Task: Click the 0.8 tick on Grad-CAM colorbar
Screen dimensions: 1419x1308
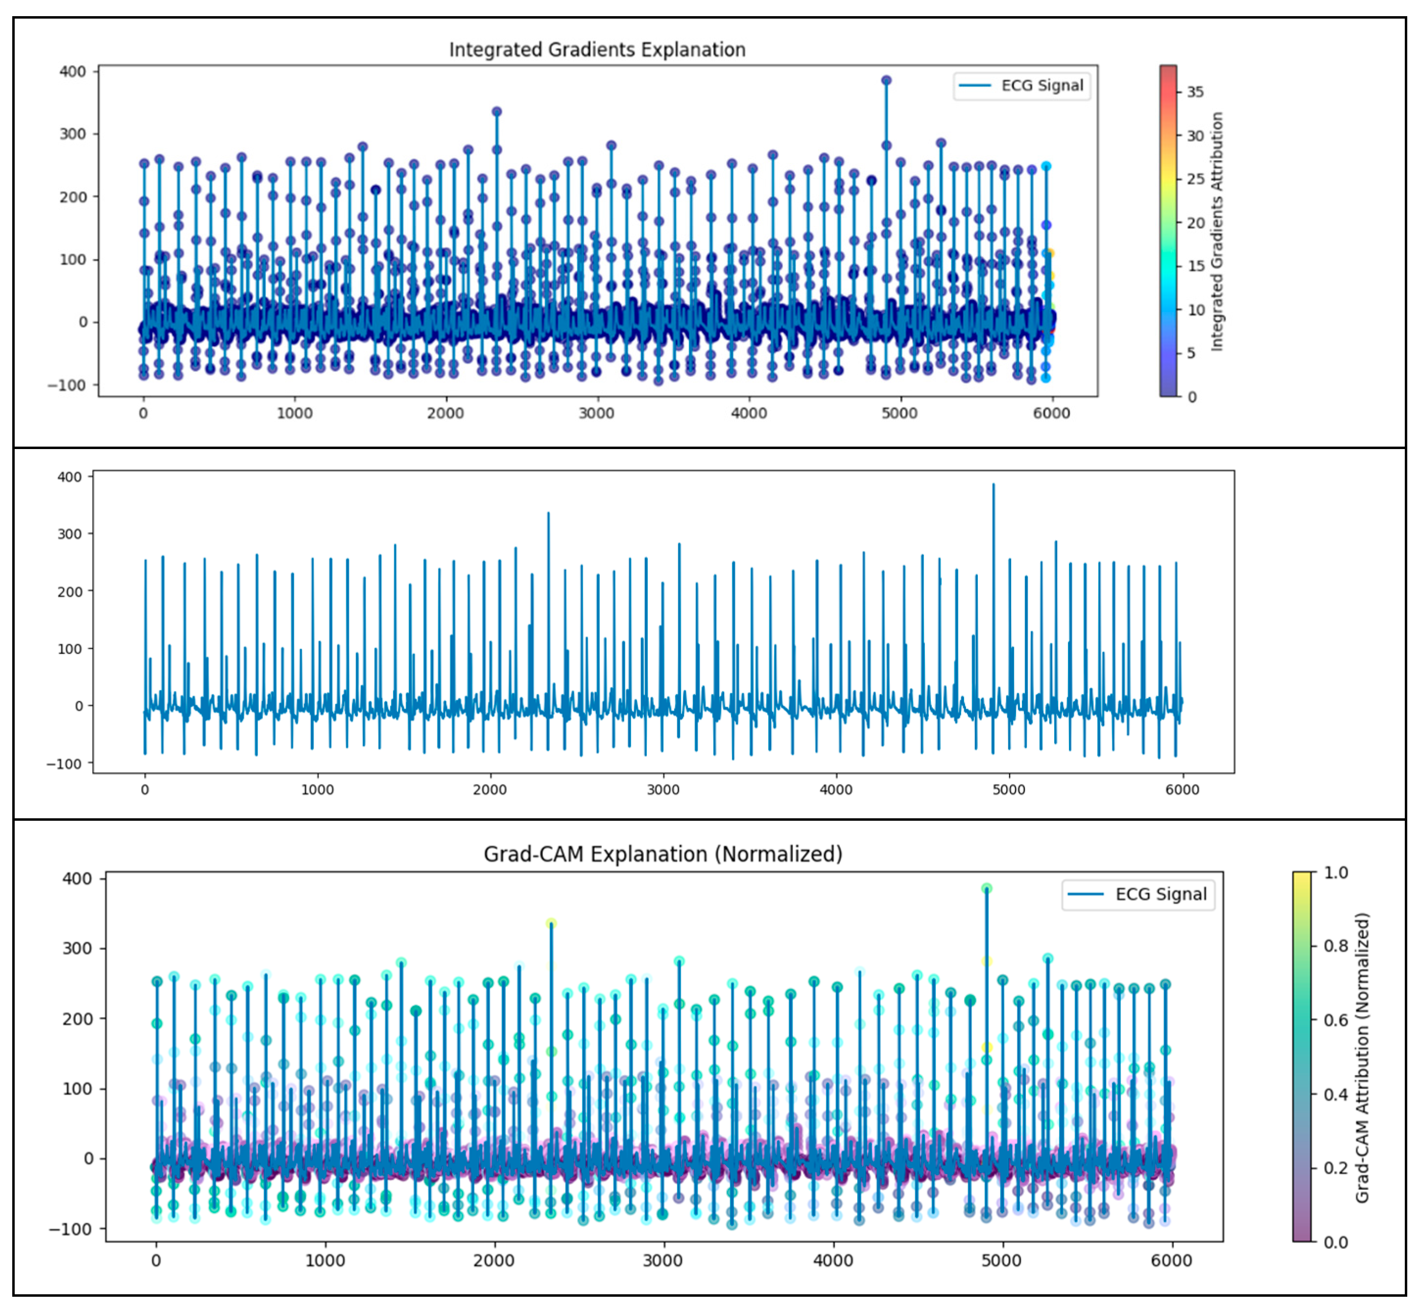Action: [1335, 946]
